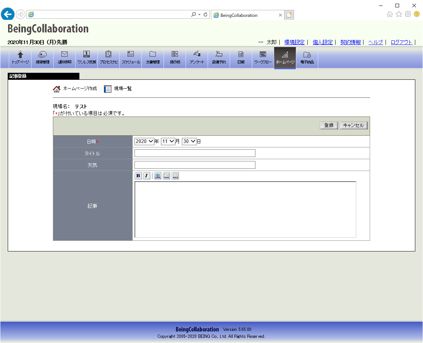Focus the タイトル input field
This screenshot has width=423, height=343.
pyautogui.click(x=195, y=153)
